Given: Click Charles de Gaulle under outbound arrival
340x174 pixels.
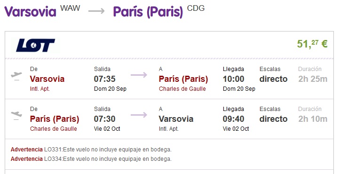Looking at the screenshot, I should coord(182,89).
